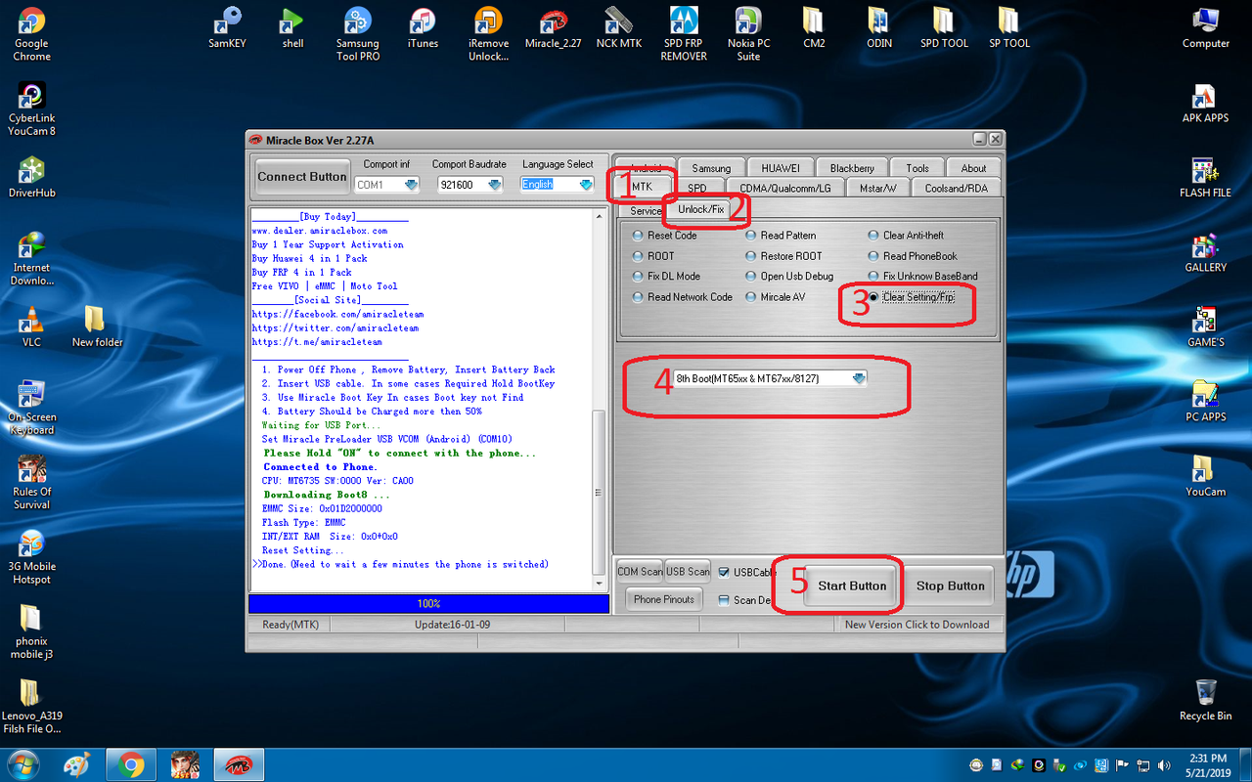Screen dimensions: 1252x782
Task: Open Phone Pinouts button
Action: pos(664,599)
